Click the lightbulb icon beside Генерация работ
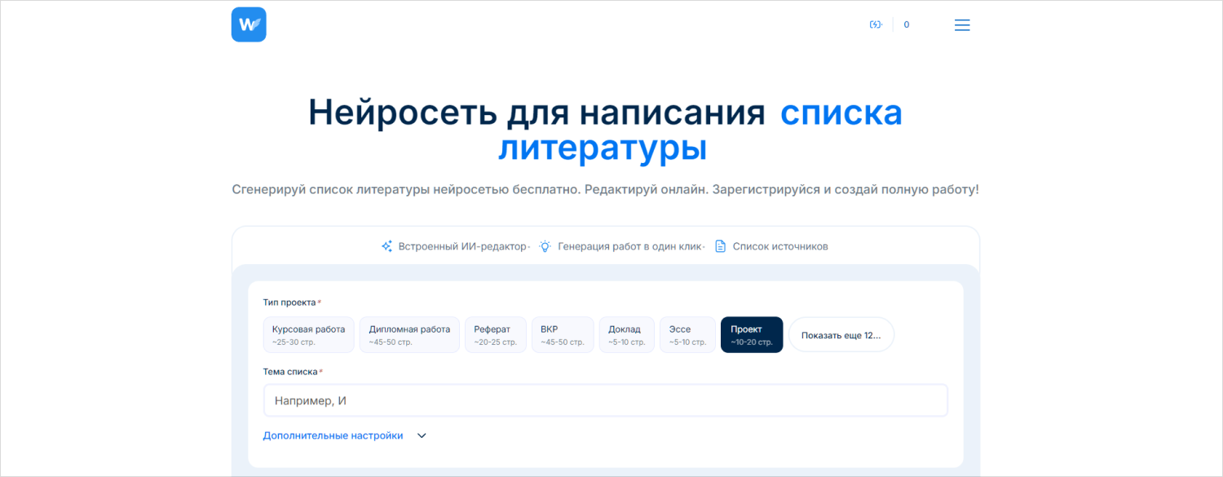 (x=545, y=246)
